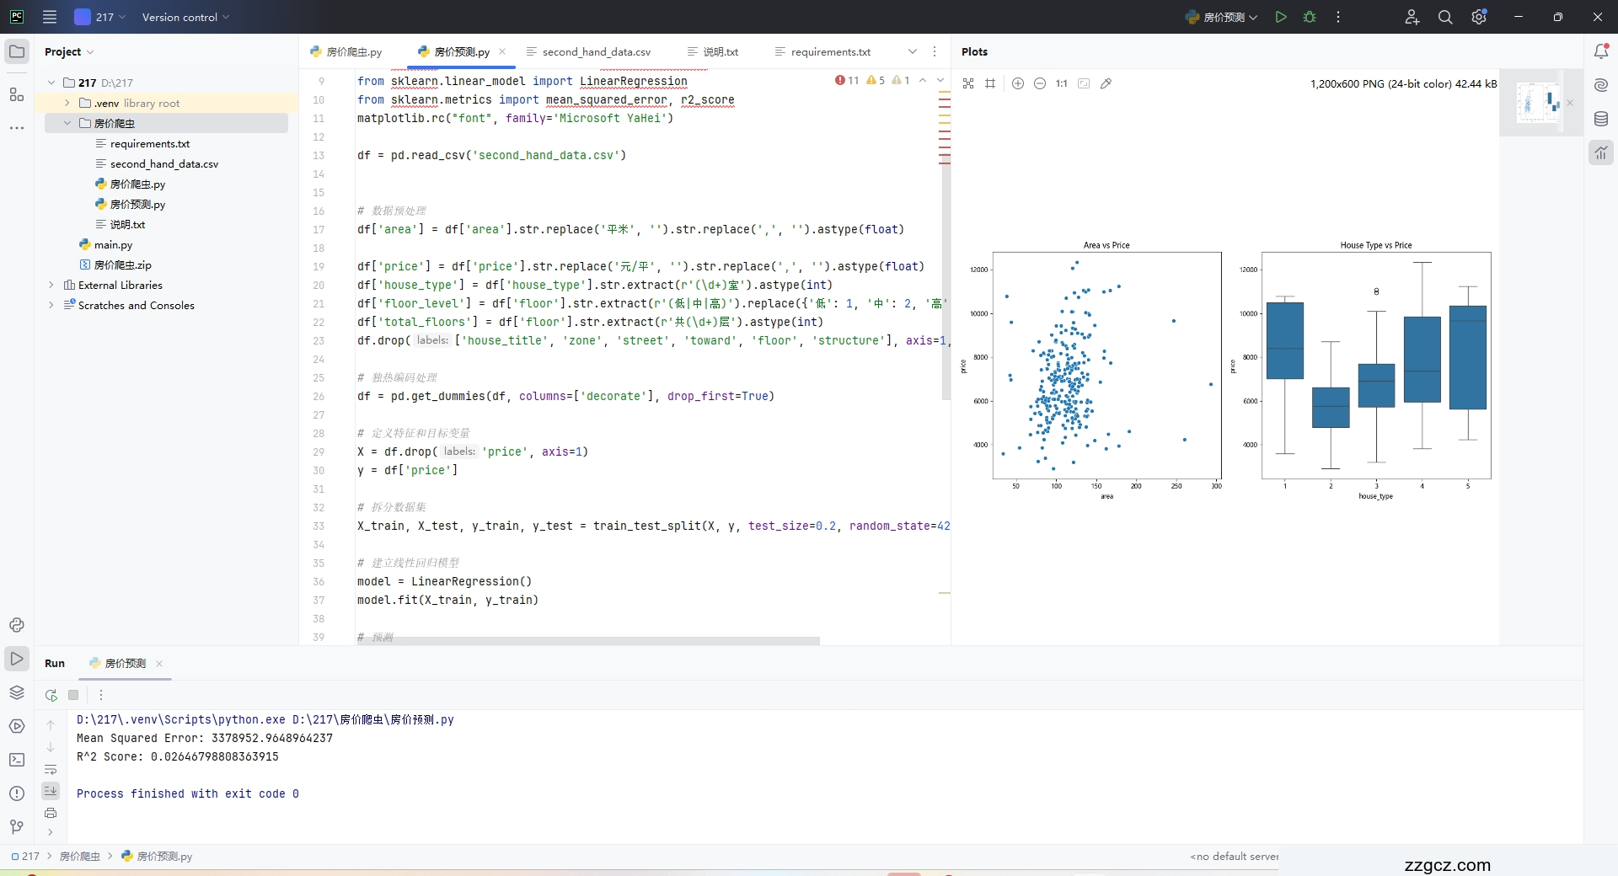Collapse the 房价爬虫 folder in project tree
The image size is (1618, 876).
pyautogui.click(x=67, y=123)
